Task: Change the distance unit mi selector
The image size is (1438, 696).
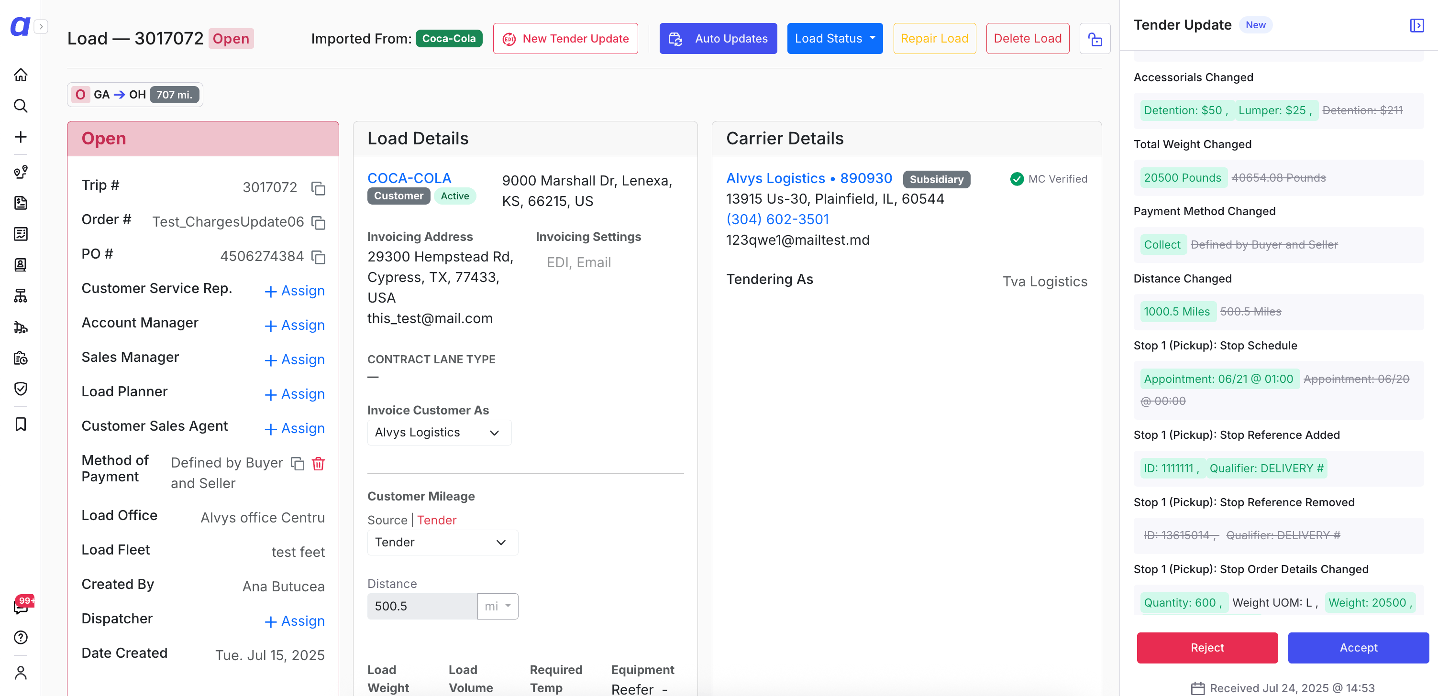Action: (x=498, y=606)
